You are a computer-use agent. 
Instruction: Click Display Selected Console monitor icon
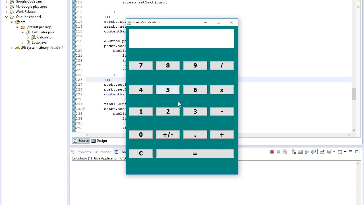(x=329, y=152)
